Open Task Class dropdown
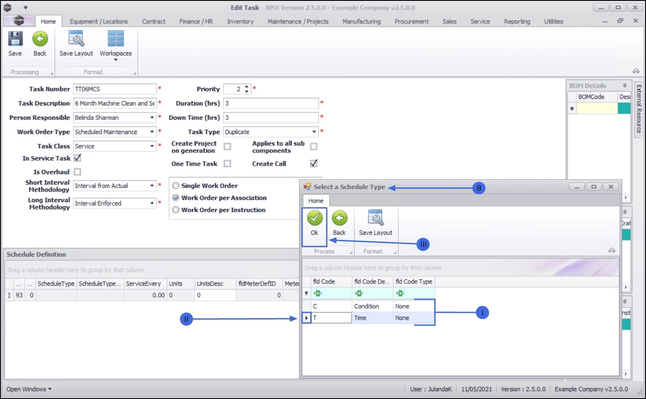This screenshot has height=399, width=646. tap(152, 146)
